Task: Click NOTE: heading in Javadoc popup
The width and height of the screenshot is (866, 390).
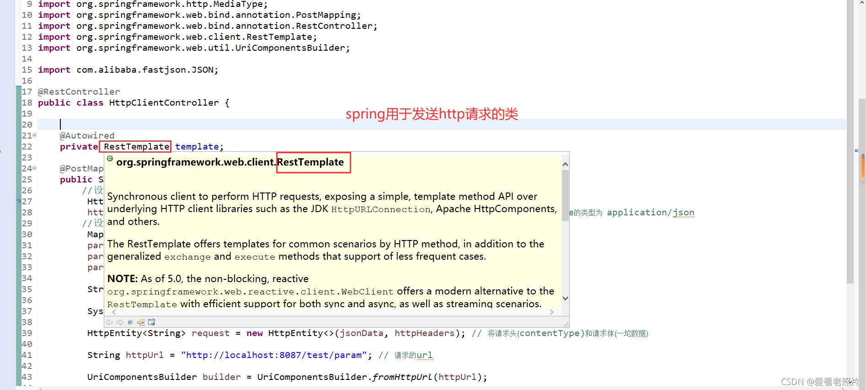Action: tap(123, 279)
